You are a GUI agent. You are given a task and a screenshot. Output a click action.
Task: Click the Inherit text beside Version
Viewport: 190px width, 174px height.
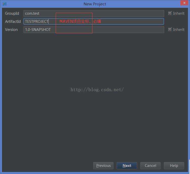point(179,30)
